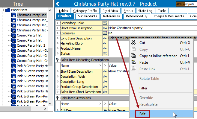Click the Tree scrollbar down arrow
The width and height of the screenshot is (197, 119).
coord(50,103)
